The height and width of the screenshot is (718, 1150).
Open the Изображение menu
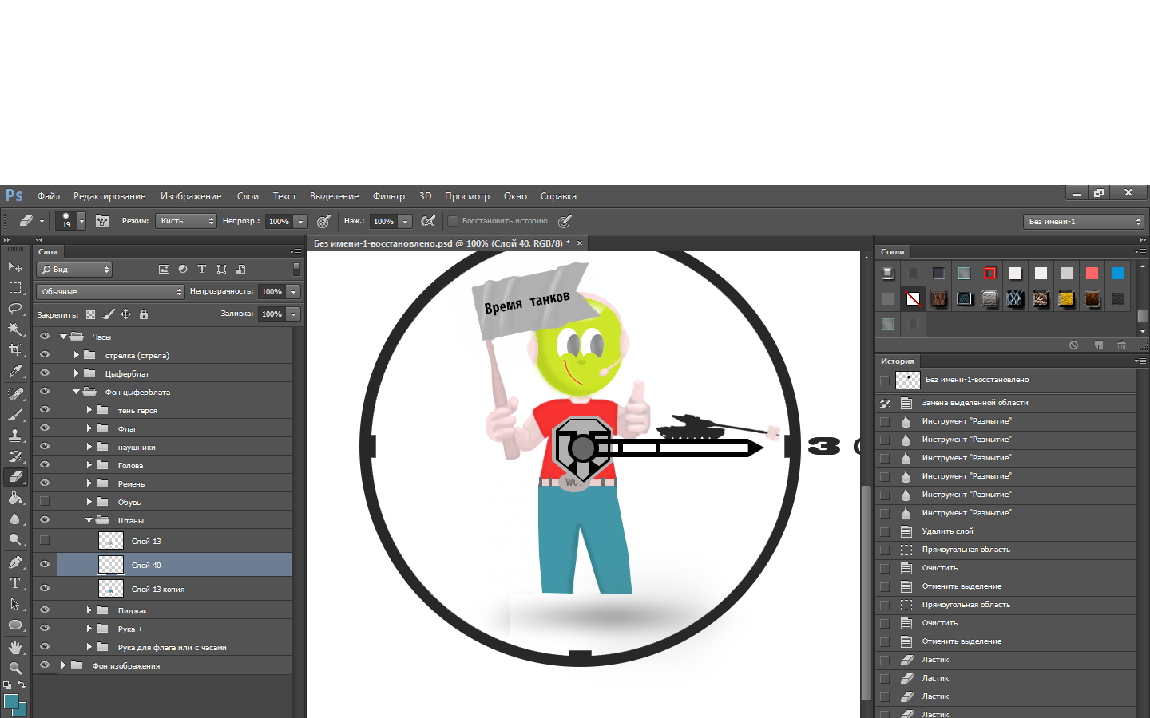pyautogui.click(x=191, y=196)
